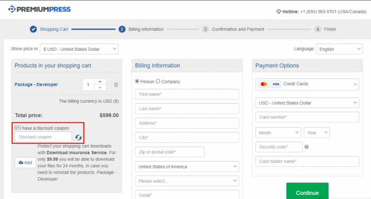Increase package quantity with up arrow
The height and width of the screenshot is (199, 371).
pos(100,82)
